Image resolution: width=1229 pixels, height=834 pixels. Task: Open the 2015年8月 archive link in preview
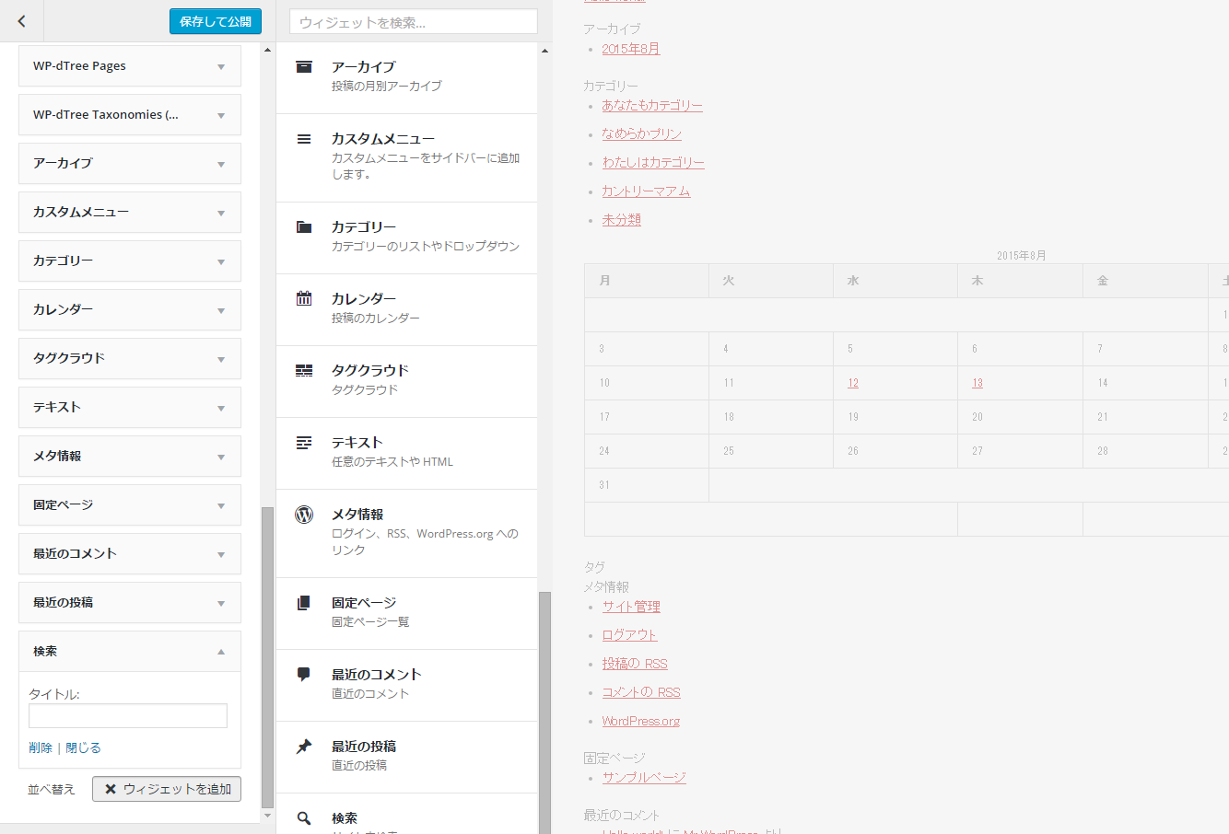click(x=631, y=49)
